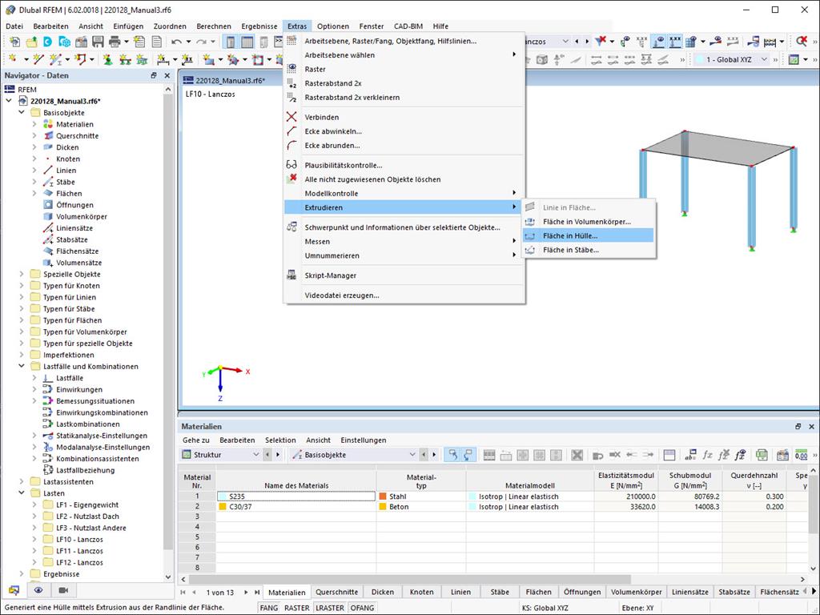Click the Undo arrow icon
820x615 pixels.
[x=176, y=42]
